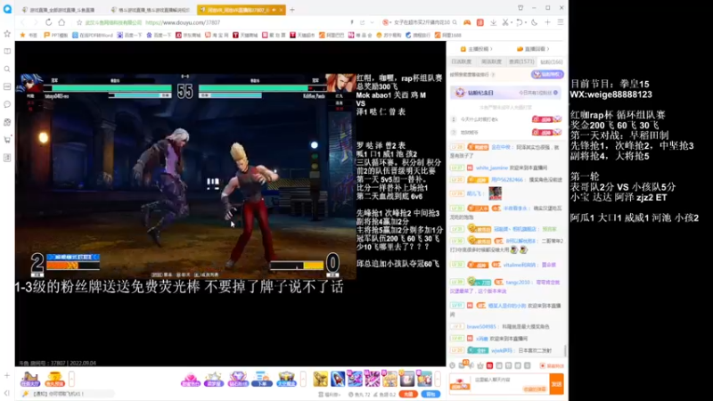Close the active orange room 37807 tab
Screen dimensions: 713x401
click(282, 10)
